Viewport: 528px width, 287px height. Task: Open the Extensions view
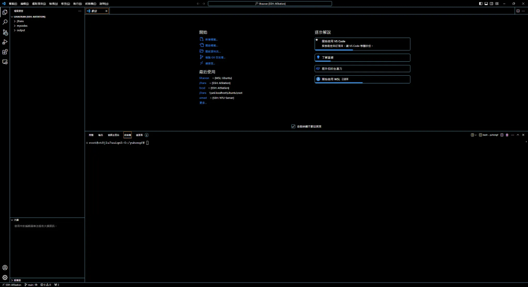tap(5, 52)
